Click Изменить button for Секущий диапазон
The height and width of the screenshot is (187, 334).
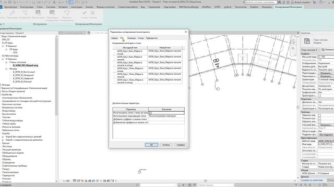[326, 125]
